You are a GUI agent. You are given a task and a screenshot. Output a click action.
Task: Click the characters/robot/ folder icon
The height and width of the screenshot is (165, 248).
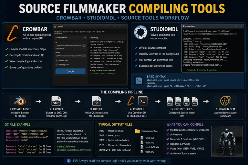coord(137,131)
